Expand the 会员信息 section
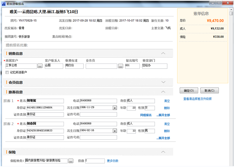This screenshot has height=167, width=234. tap(163, 82)
